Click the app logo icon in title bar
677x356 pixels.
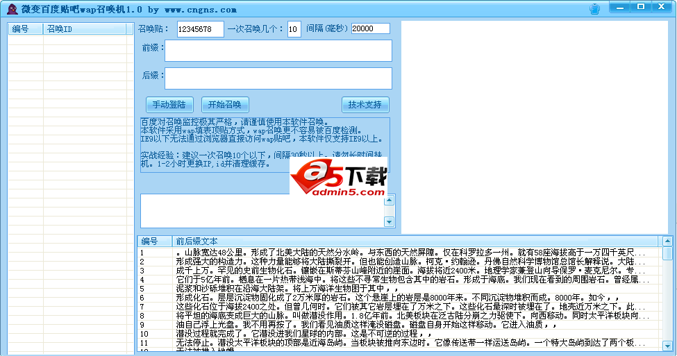tap(12, 9)
